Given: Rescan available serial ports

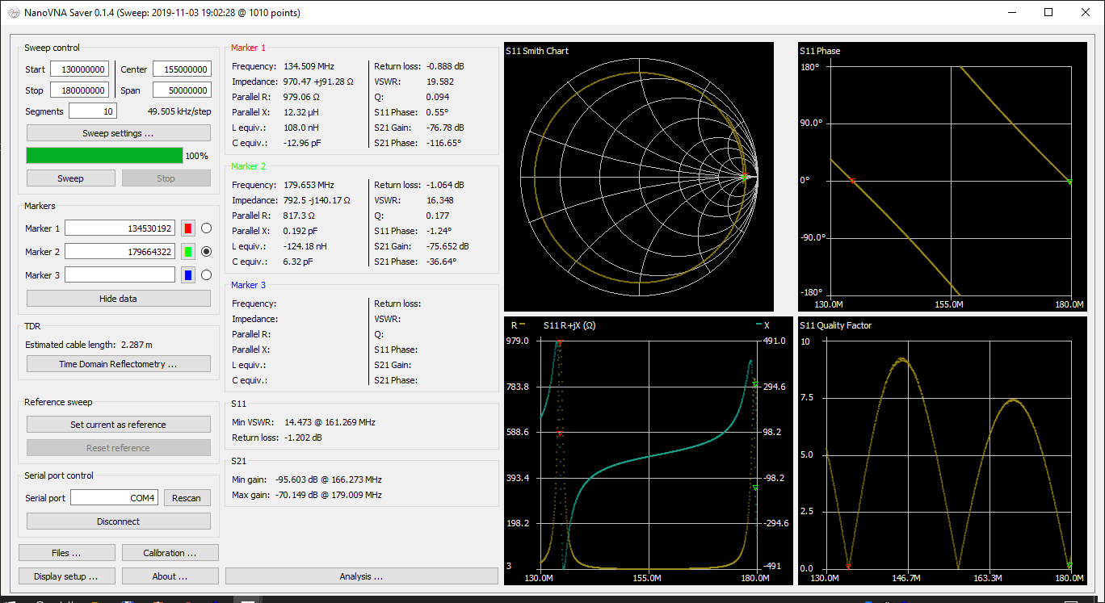Looking at the screenshot, I should click(x=187, y=497).
